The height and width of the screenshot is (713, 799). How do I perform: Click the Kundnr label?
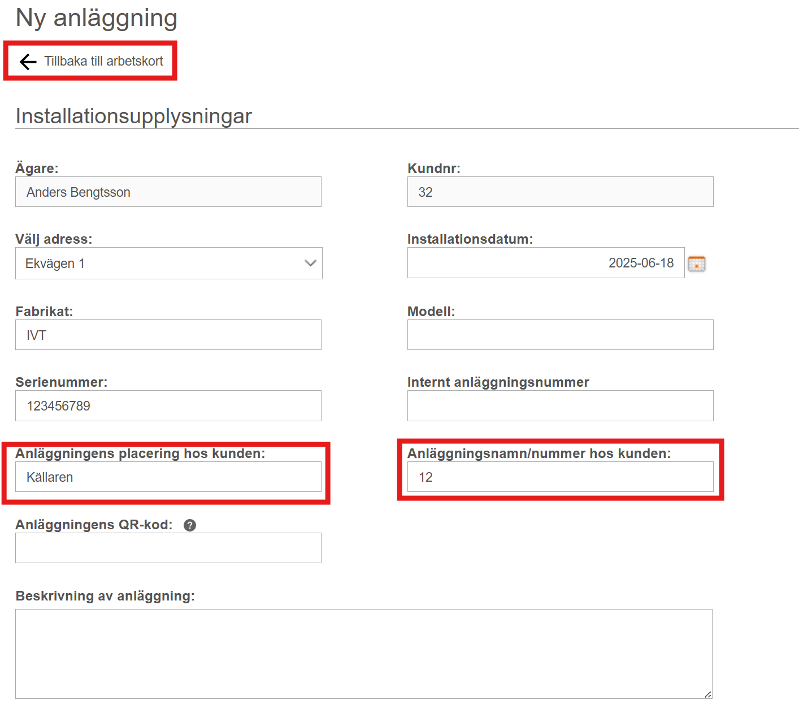434,168
